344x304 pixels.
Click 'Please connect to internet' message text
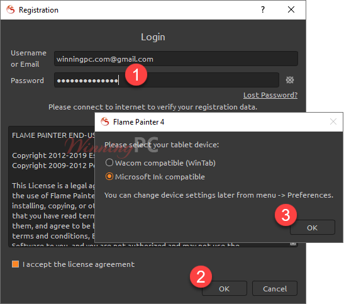click(x=153, y=107)
